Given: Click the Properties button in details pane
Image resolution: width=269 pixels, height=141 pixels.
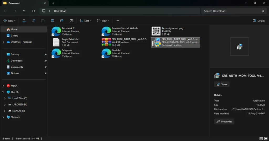Looking at the screenshot, I should [224, 122].
